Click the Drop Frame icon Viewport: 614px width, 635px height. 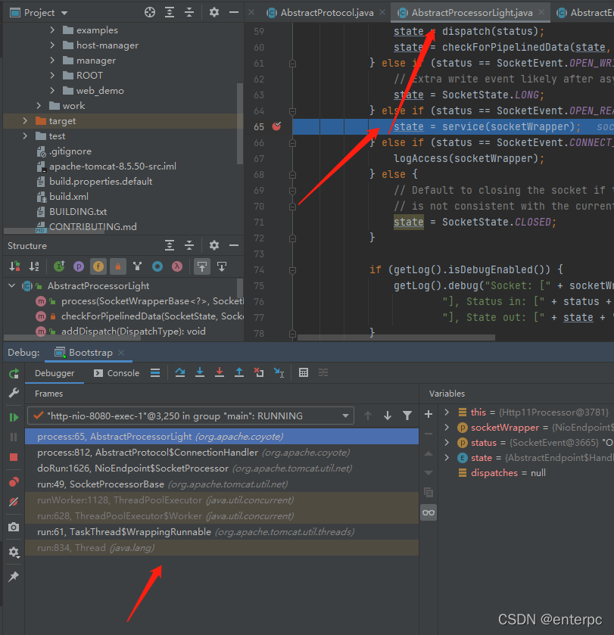point(259,372)
